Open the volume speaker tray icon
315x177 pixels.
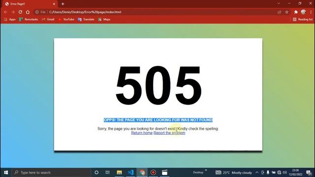pos(284,173)
